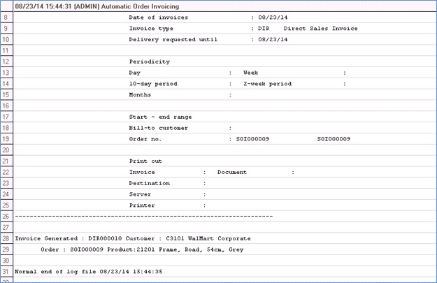The height and width of the screenshot is (283, 437).
Task: Click the '08/23/14' date in row 10
Action: point(273,40)
